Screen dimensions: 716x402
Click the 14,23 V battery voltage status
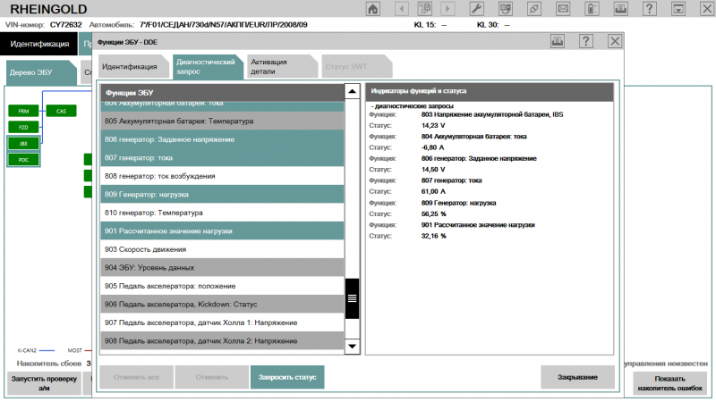[433, 125]
